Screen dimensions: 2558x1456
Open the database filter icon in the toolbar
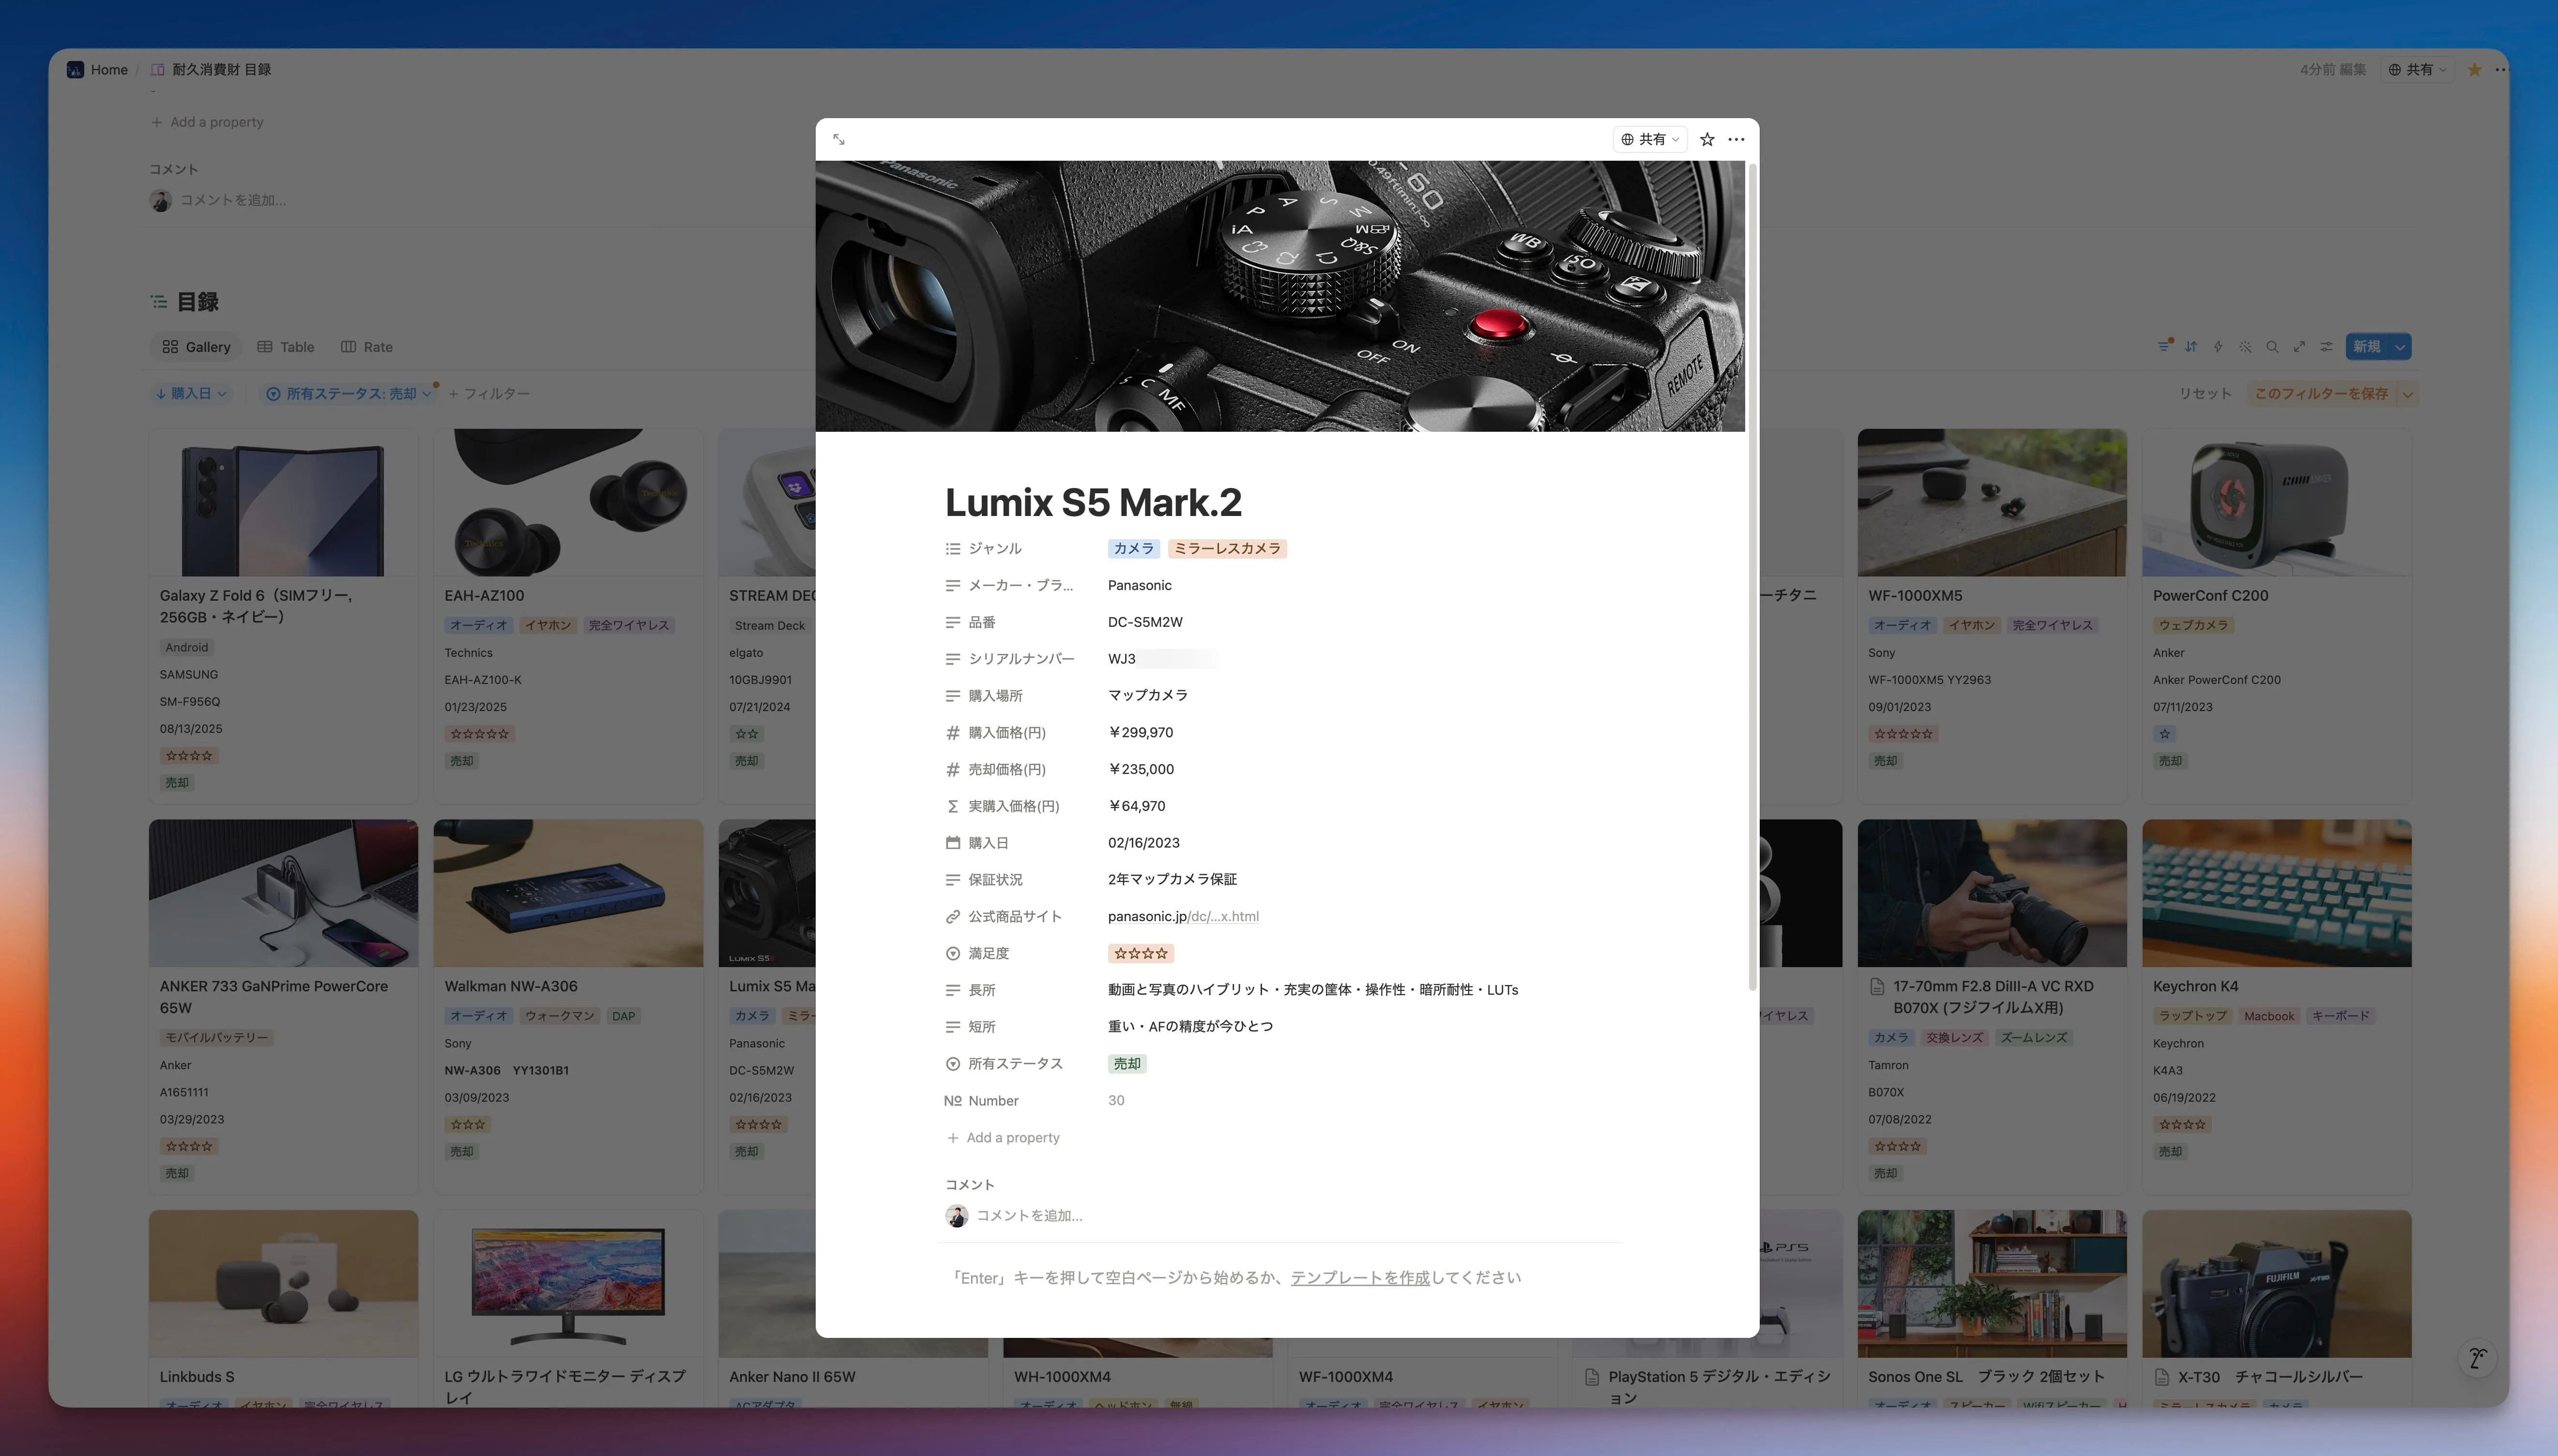(x=2164, y=346)
